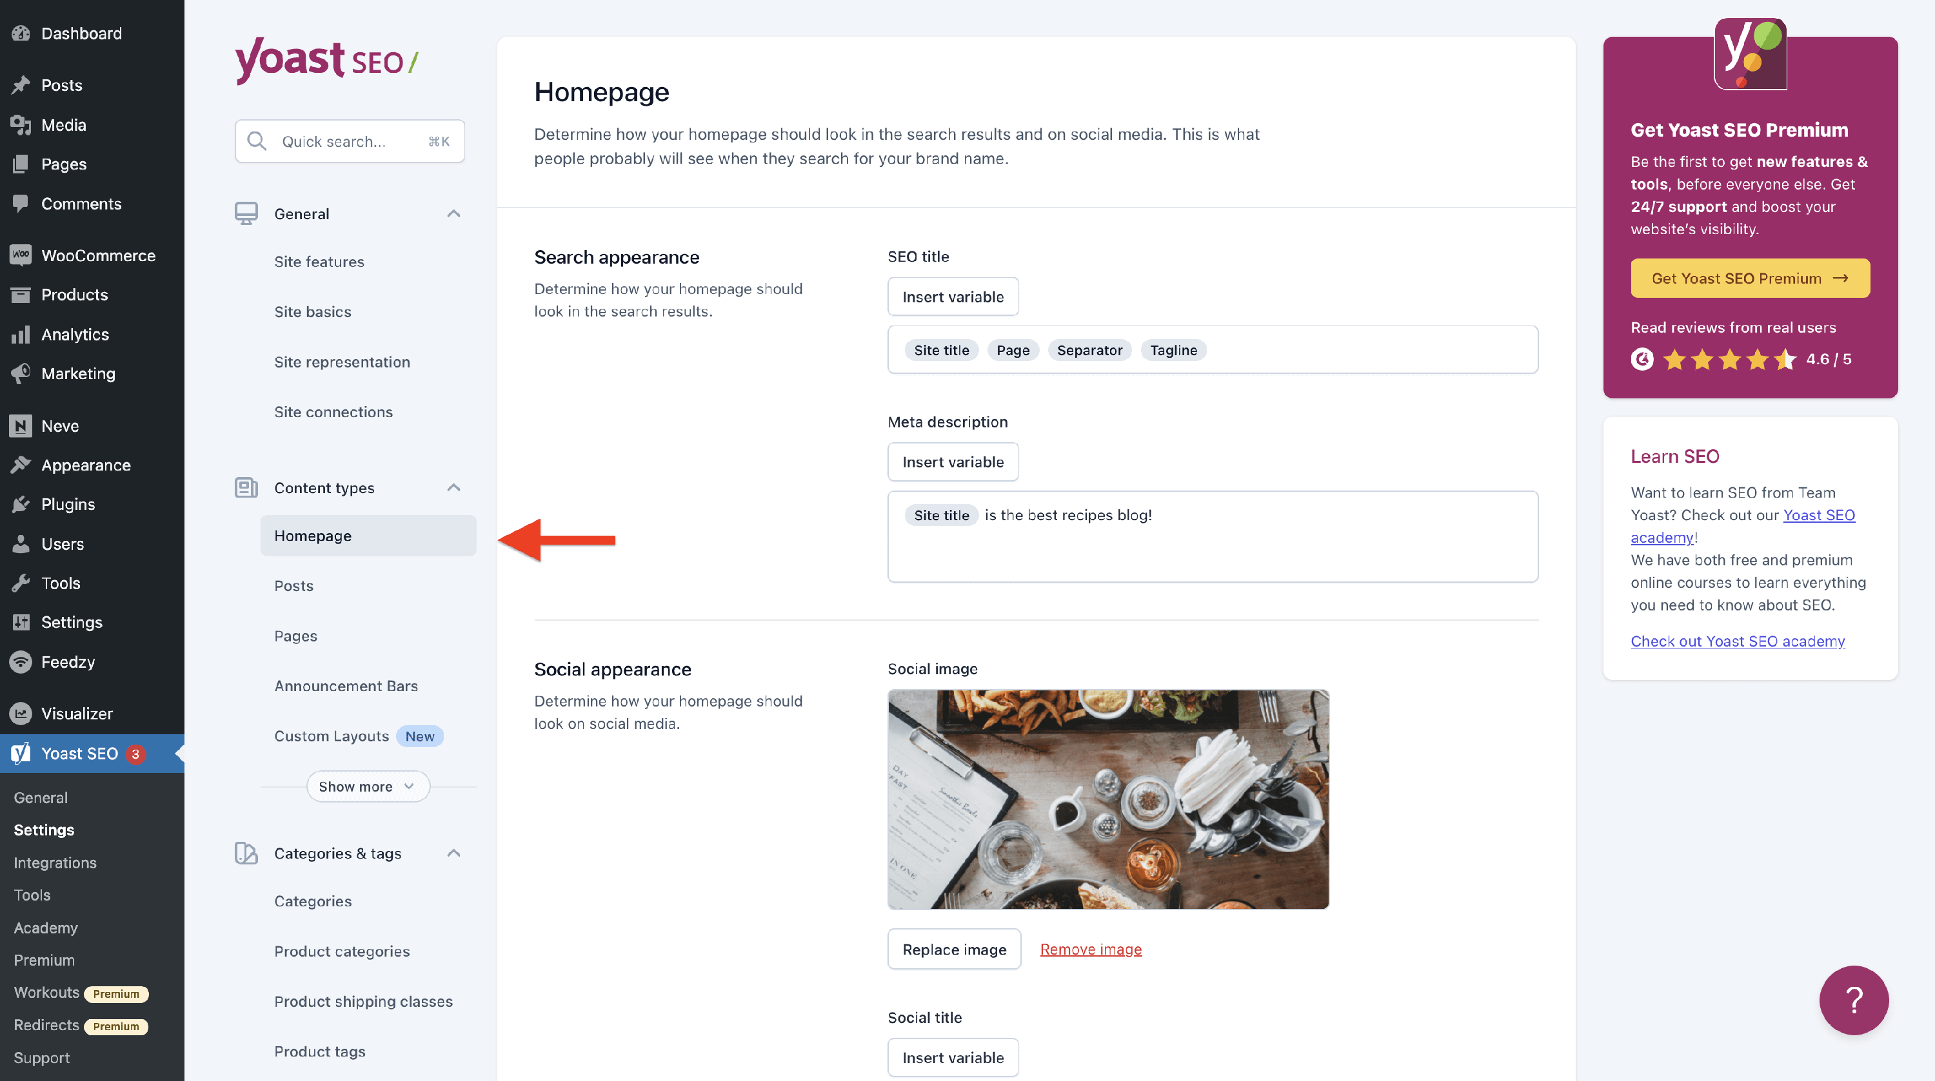
Task: Click the purple help question mark button
Action: click(1853, 1000)
